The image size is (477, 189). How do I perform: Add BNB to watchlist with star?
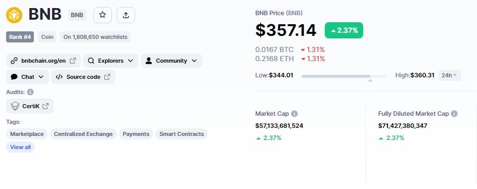click(103, 15)
